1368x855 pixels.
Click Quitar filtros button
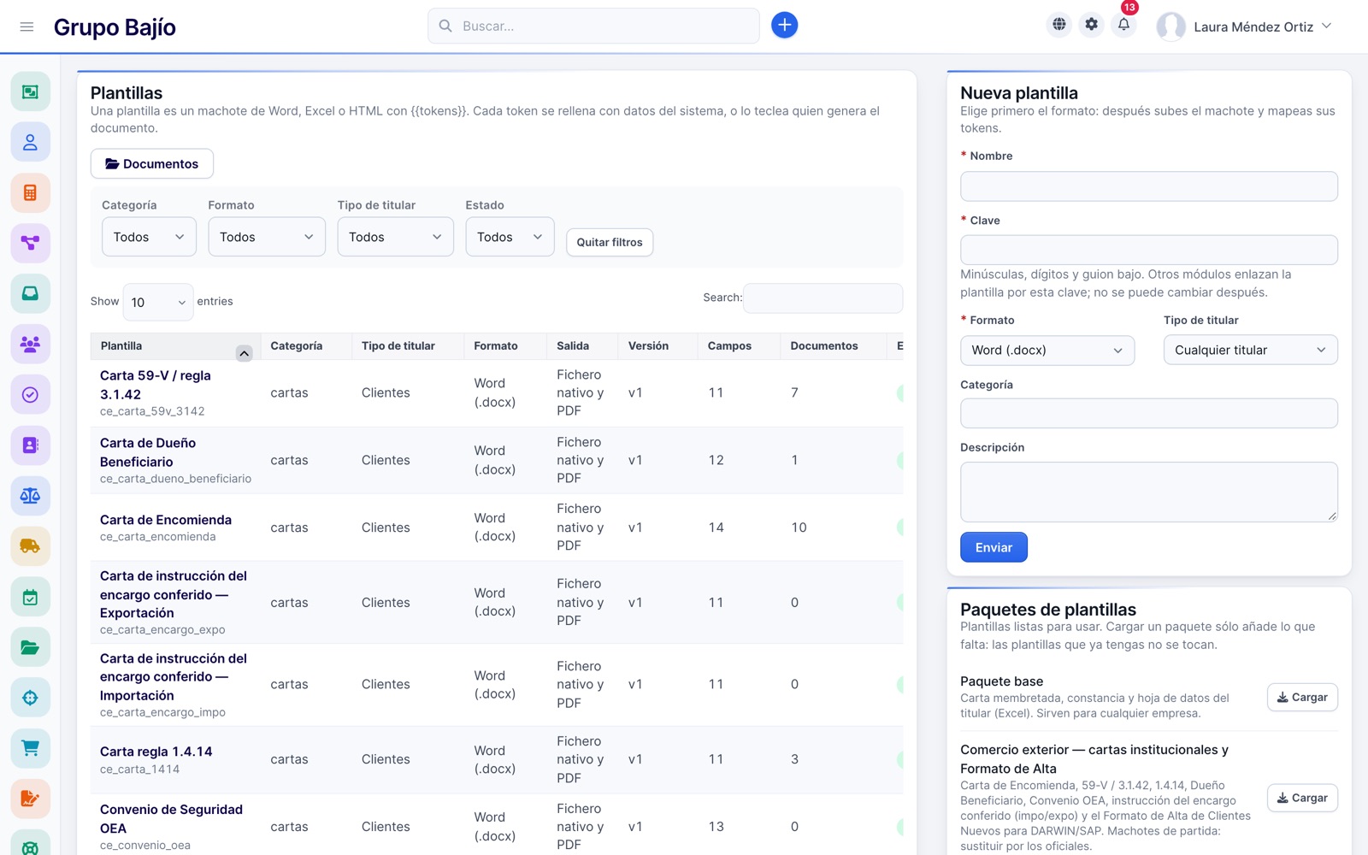(x=610, y=242)
